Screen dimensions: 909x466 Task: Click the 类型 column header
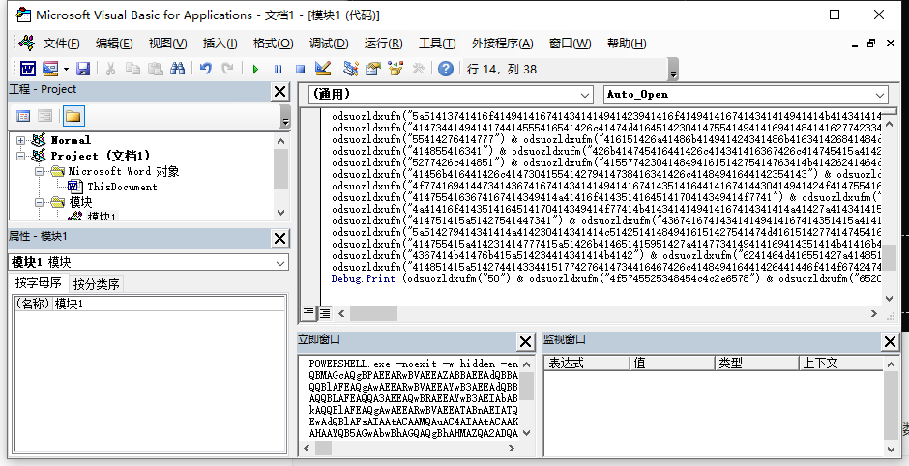[757, 364]
